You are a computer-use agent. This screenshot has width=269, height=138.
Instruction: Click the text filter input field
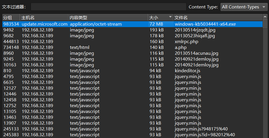pyautogui.click(x=108, y=7)
